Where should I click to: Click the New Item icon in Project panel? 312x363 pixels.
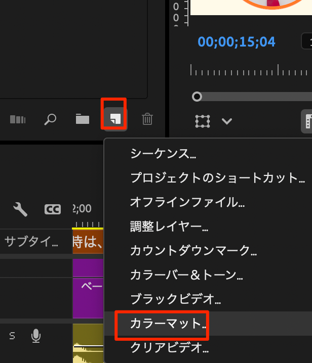tap(115, 119)
